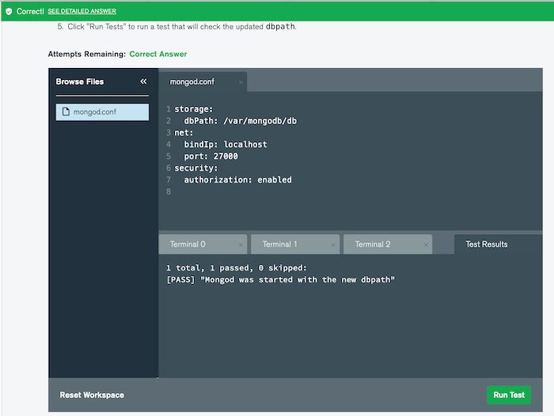The width and height of the screenshot is (554, 416).
Task: Place cursor on the 'storage:' line
Action: pos(194,109)
